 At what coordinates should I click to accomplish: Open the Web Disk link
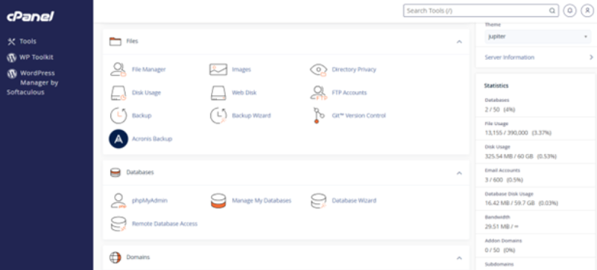[x=244, y=93]
